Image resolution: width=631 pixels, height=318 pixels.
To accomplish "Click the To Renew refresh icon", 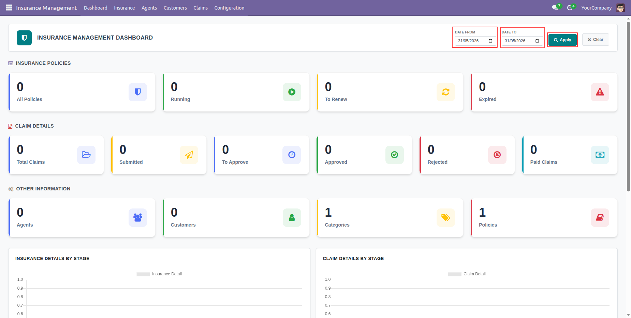I will tap(446, 92).
